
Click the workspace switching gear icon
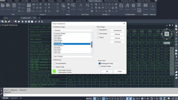click(142, 99)
